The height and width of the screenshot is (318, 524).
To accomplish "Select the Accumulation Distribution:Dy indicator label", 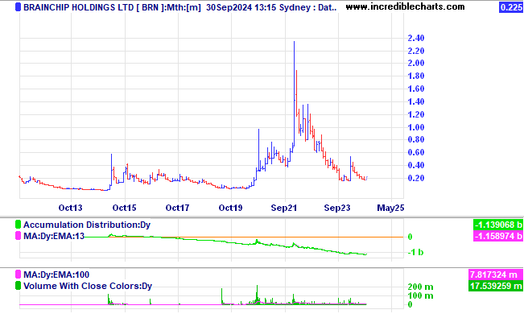I will click(87, 225).
